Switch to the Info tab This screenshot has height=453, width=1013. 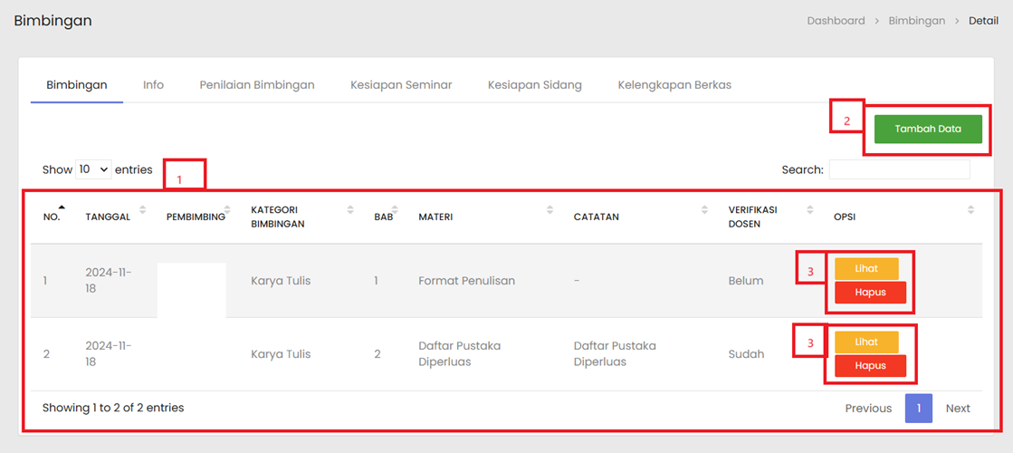153,85
